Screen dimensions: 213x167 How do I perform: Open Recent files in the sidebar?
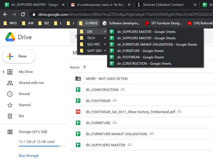click(x=24, y=94)
